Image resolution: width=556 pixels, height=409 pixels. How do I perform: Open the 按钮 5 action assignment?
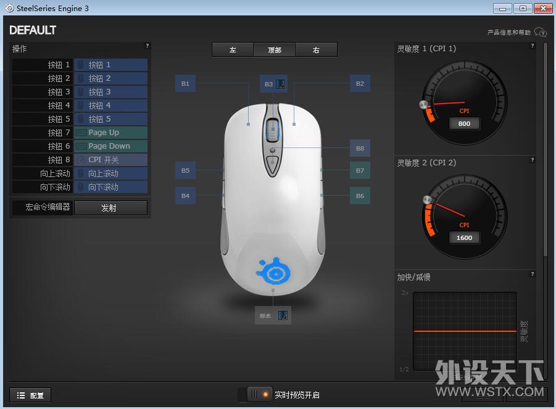coord(110,119)
